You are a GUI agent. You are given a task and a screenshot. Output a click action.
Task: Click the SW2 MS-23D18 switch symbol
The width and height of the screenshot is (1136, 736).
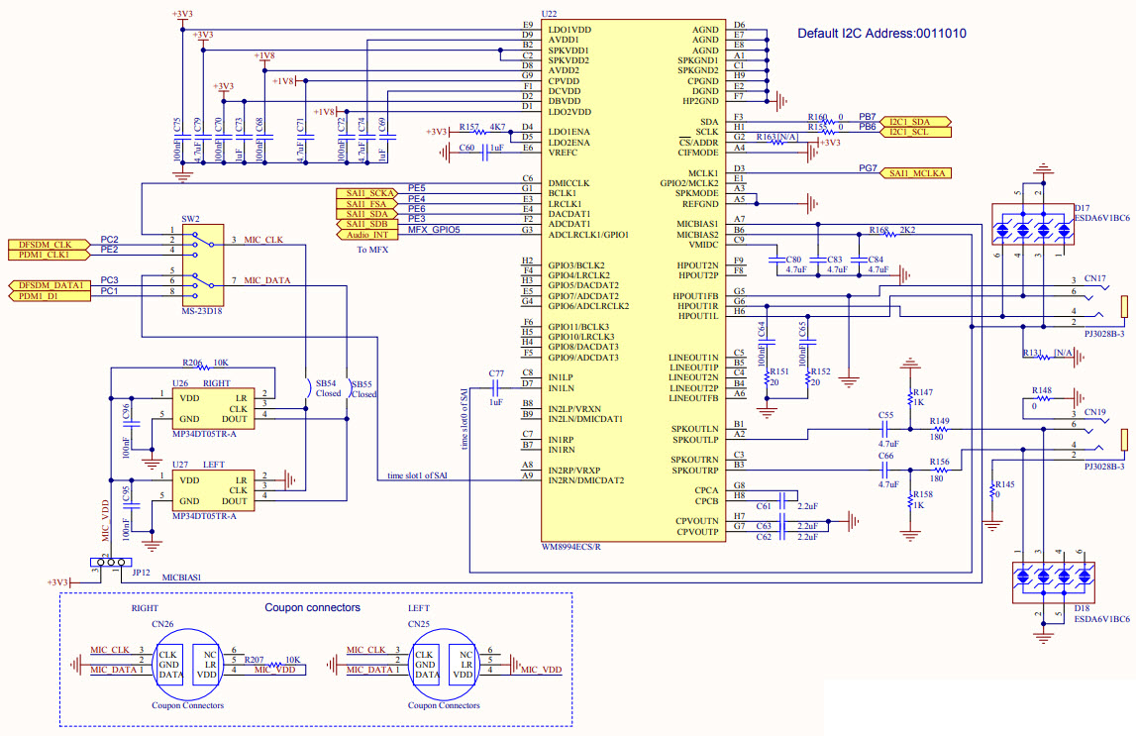pyautogui.click(x=202, y=265)
